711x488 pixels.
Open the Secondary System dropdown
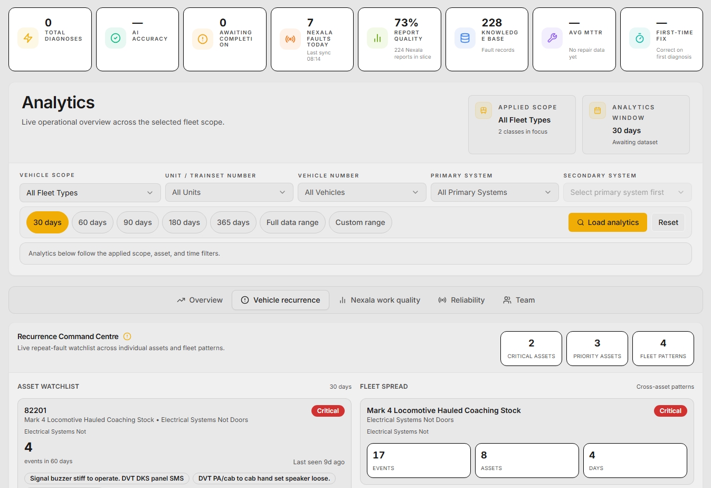pyautogui.click(x=628, y=192)
